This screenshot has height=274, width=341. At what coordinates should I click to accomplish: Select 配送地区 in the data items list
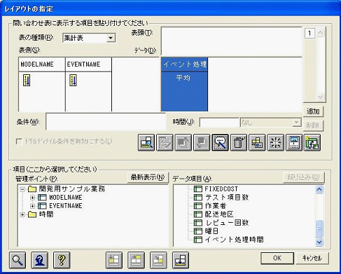tap(219, 214)
